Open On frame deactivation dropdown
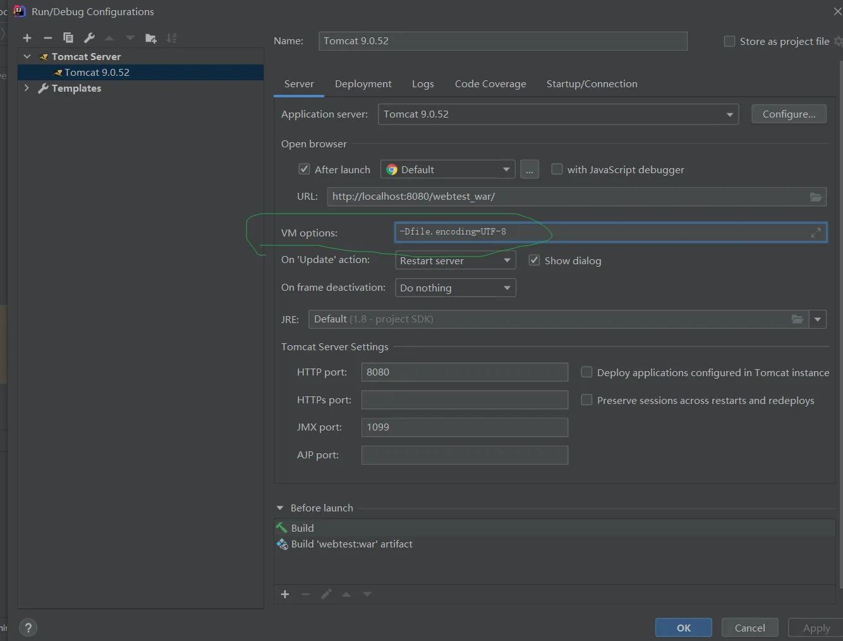 tap(455, 288)
